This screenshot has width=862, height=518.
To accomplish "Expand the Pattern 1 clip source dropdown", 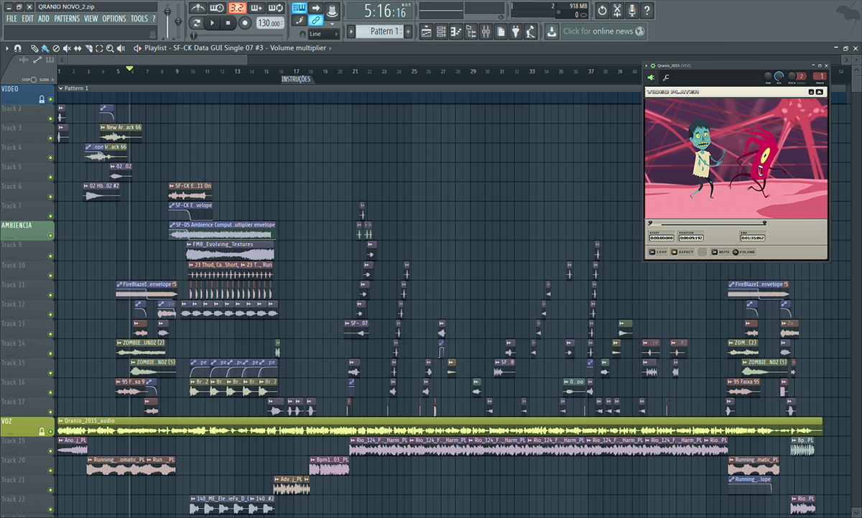I will point(60,88).
